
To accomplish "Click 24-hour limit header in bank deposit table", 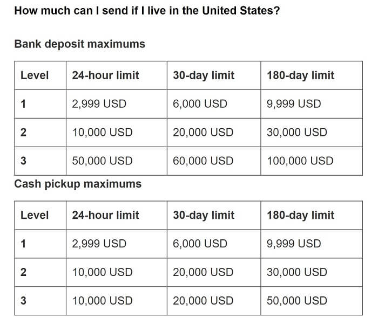I will tap(105, 75).
